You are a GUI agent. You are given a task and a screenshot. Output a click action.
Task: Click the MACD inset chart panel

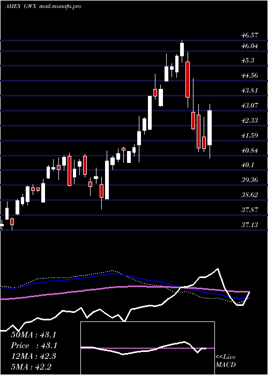coord(147,348)
